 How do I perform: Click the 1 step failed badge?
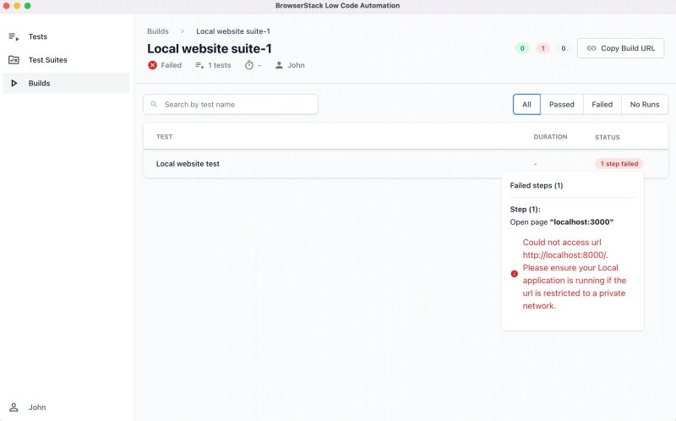pos(619,164)
